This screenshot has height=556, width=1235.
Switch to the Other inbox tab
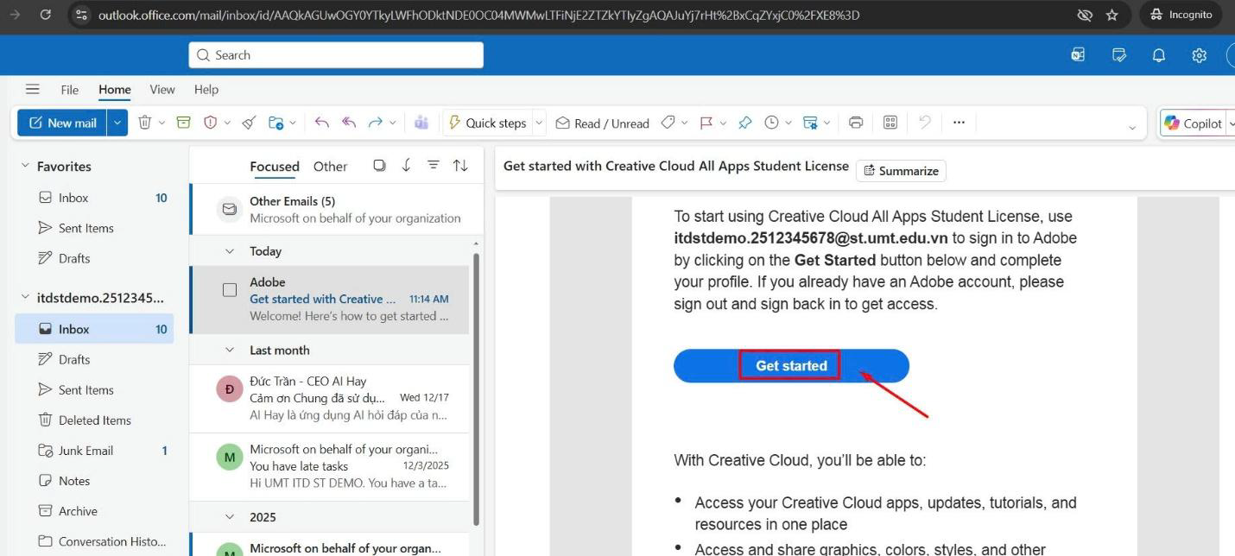[330, 167]
